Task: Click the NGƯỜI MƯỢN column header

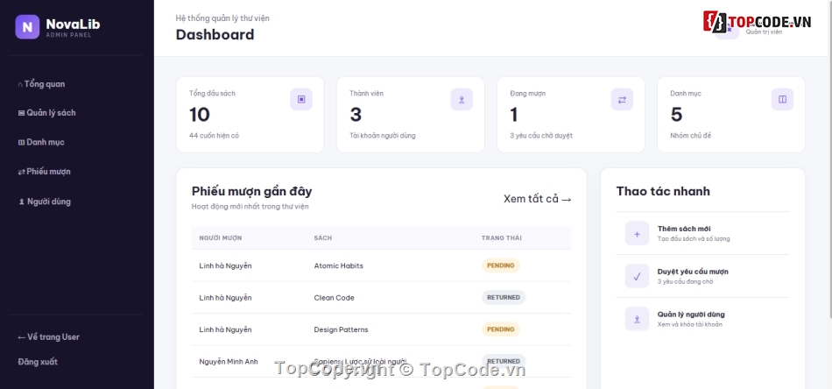Action: coord(220,238)
